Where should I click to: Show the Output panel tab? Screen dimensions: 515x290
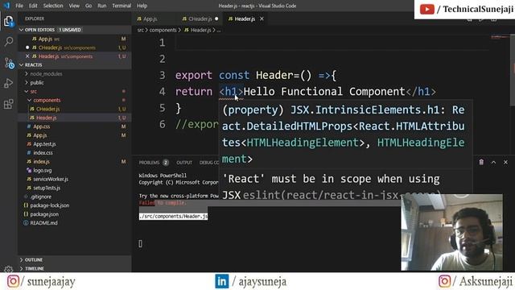[x=184, y=163]
